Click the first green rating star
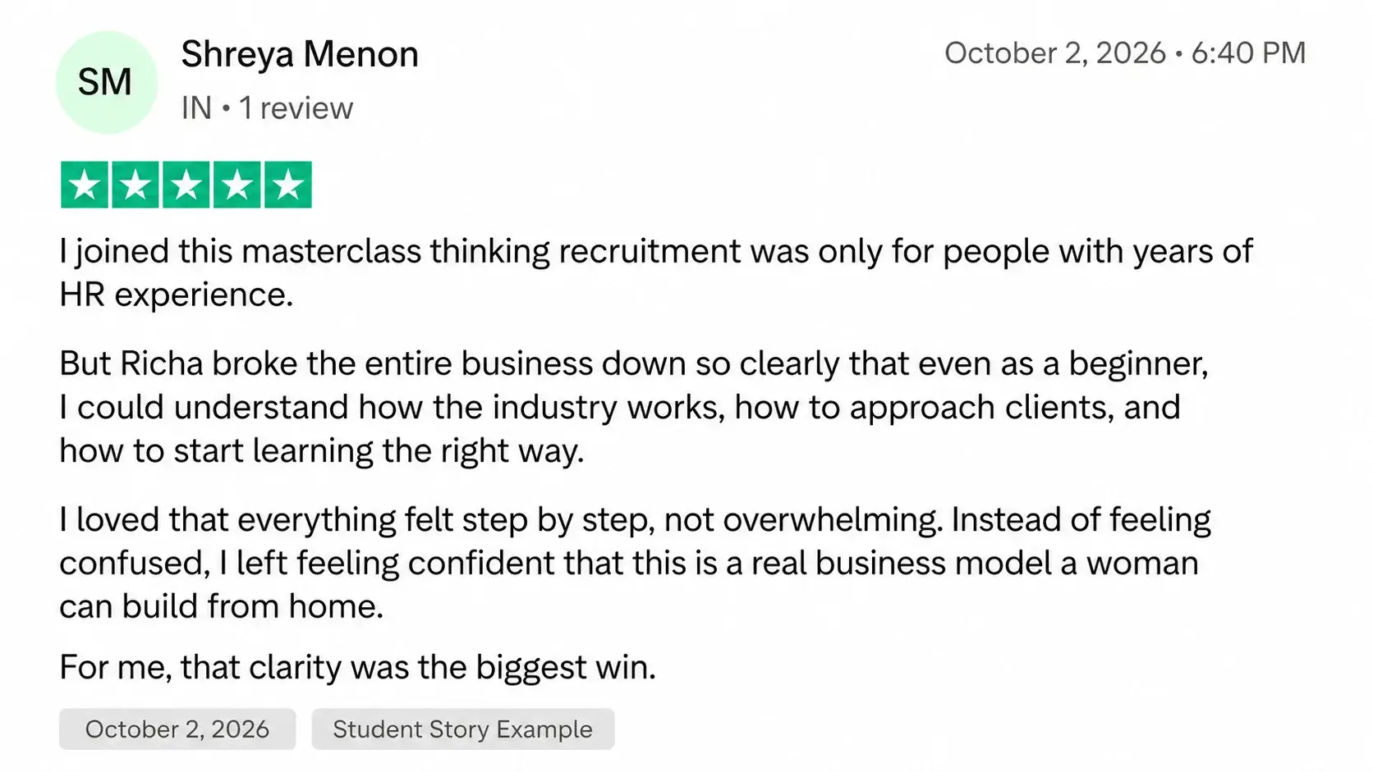 coord(85,185)
